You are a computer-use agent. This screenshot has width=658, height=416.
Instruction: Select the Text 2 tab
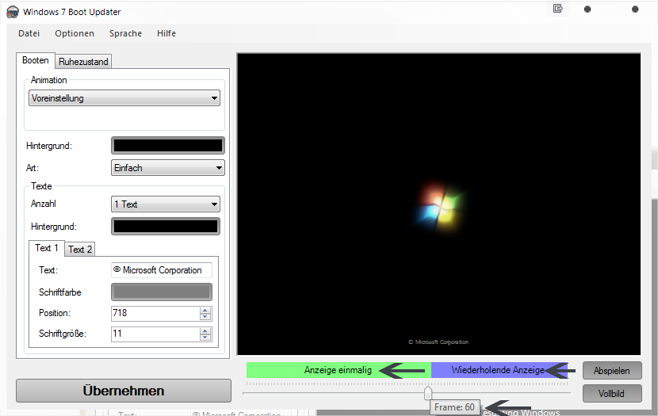80,249
